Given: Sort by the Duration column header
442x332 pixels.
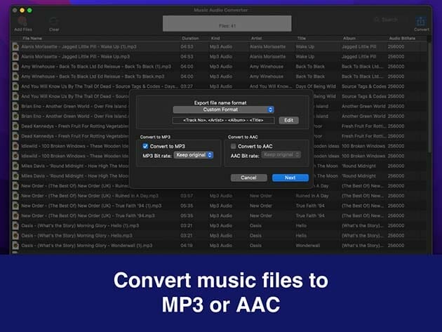Looking at the screenshot, I should coord(190,38).
